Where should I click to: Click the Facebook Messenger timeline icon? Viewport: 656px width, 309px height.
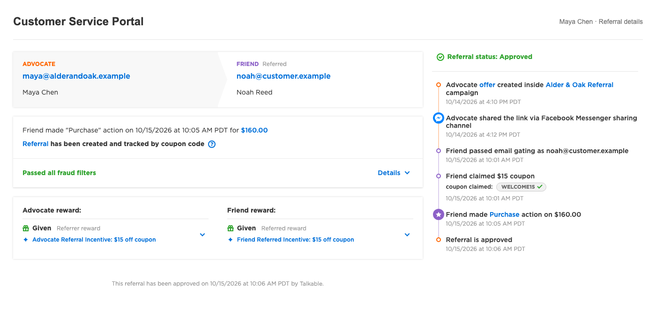(x=439, y=118)
